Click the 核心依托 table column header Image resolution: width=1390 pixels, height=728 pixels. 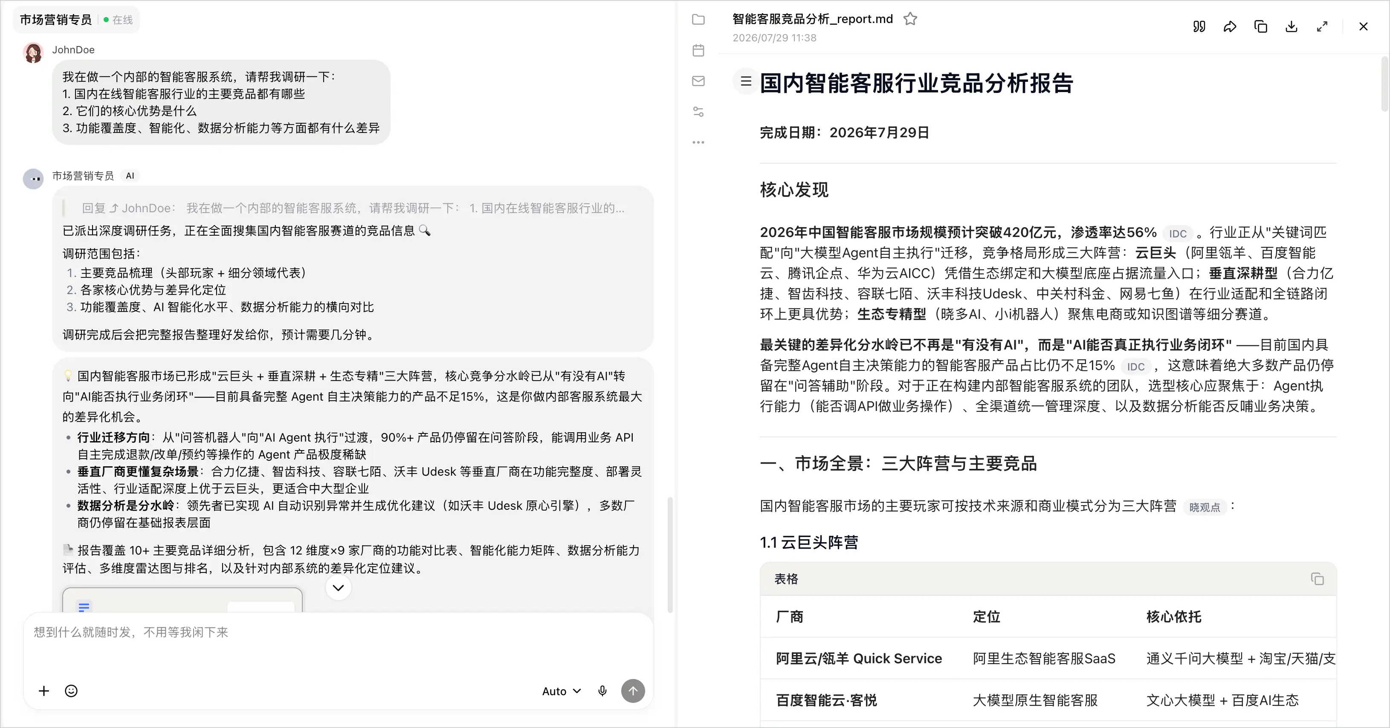point(1174,617)
